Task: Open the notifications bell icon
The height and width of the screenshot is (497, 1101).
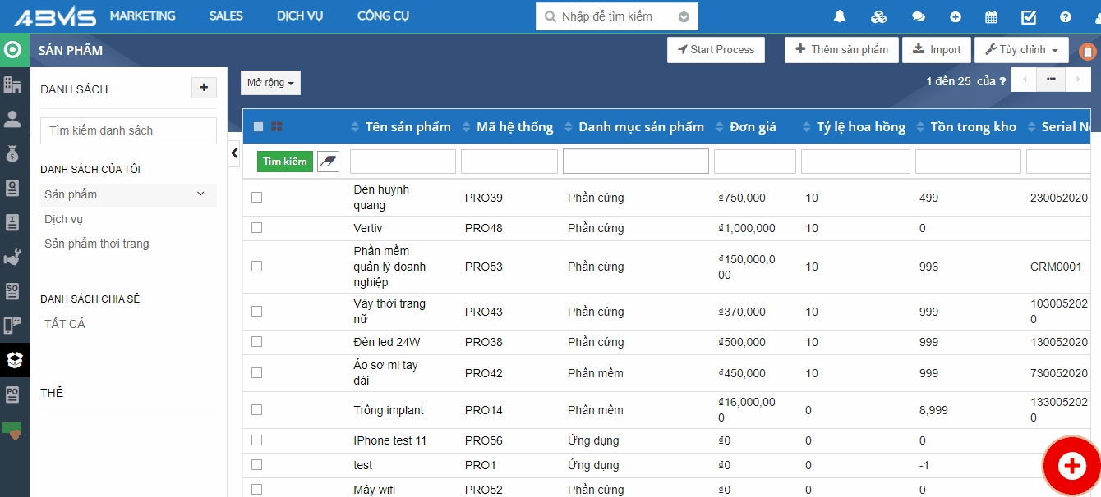Action: click(x=840, y=16)
